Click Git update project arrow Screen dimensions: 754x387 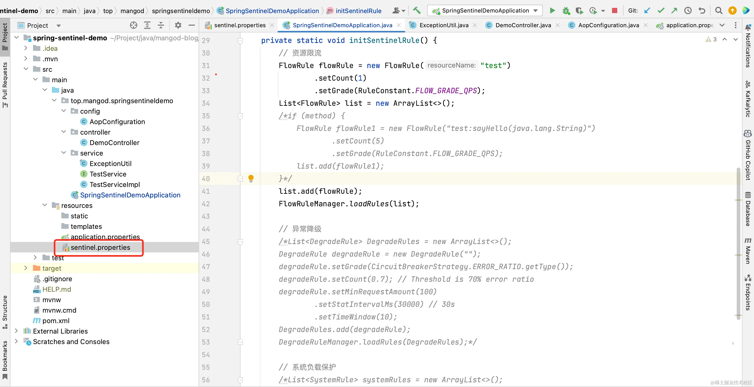pos(647,11)
